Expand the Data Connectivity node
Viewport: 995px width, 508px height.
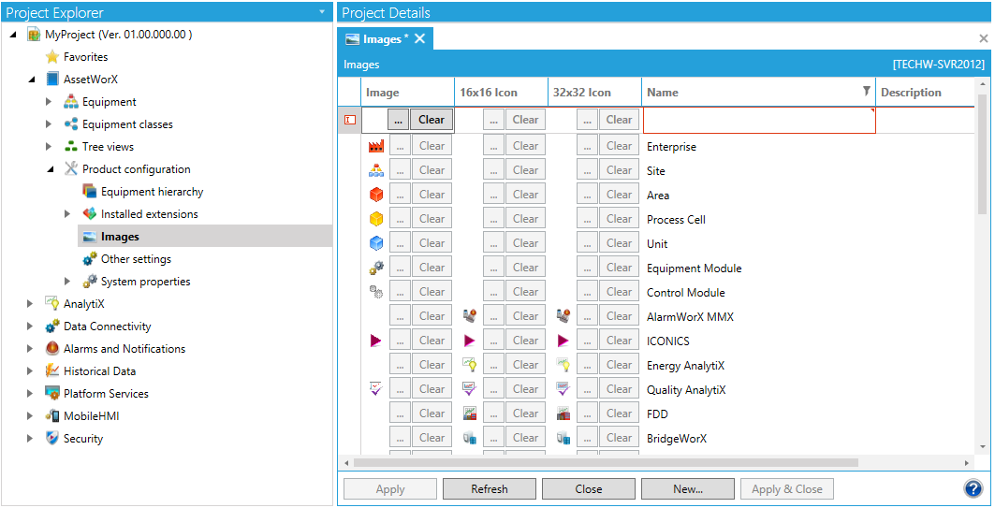tap(30, 327)
